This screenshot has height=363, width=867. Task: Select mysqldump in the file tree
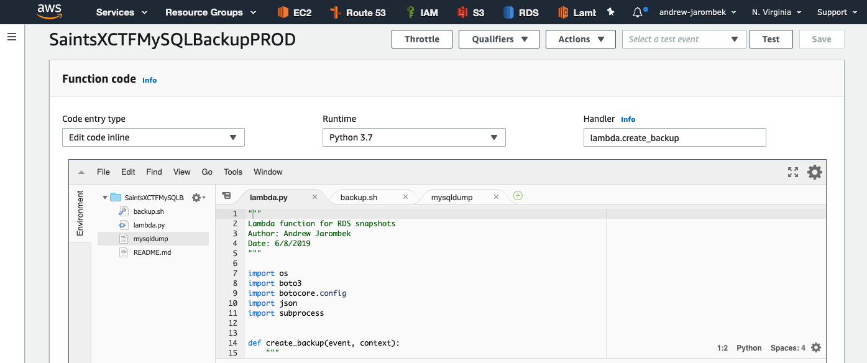pos(153,239)
